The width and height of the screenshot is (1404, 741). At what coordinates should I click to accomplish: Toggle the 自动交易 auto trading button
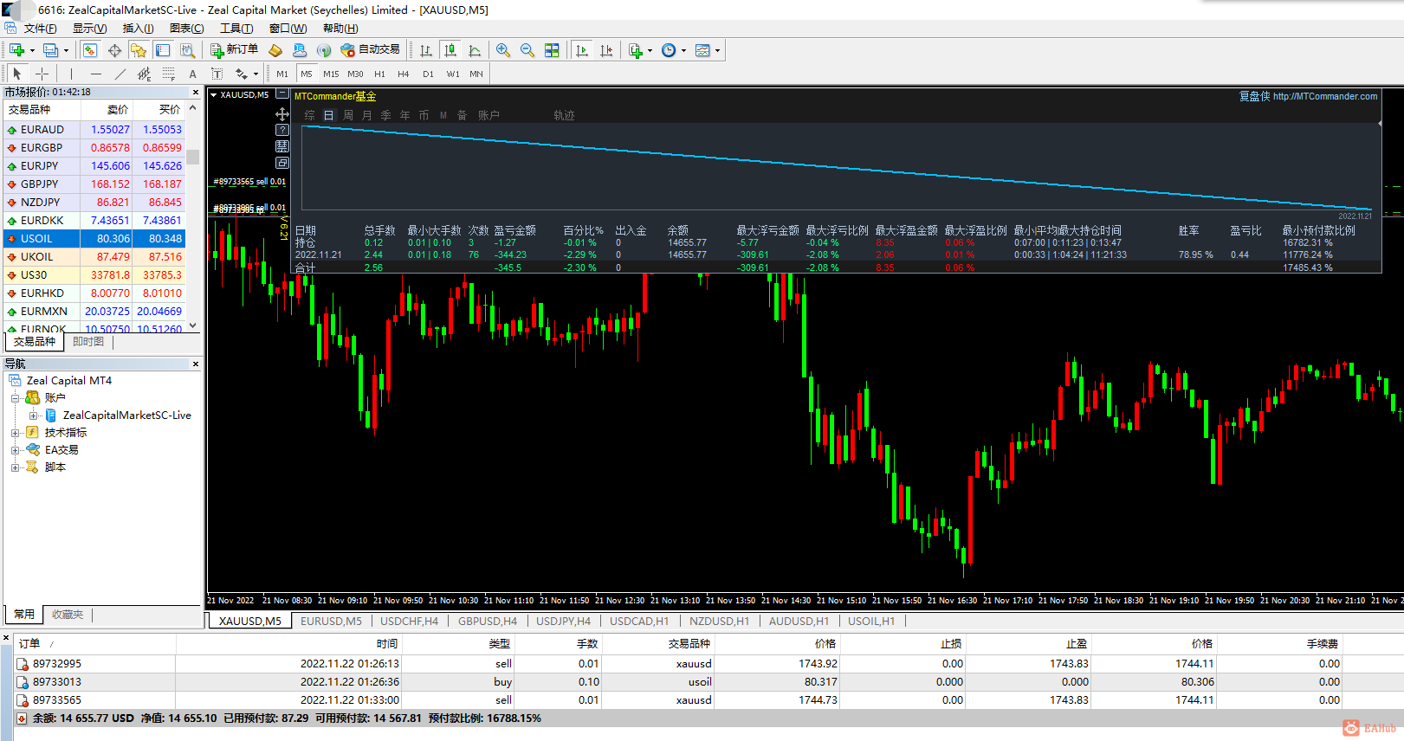371,50
